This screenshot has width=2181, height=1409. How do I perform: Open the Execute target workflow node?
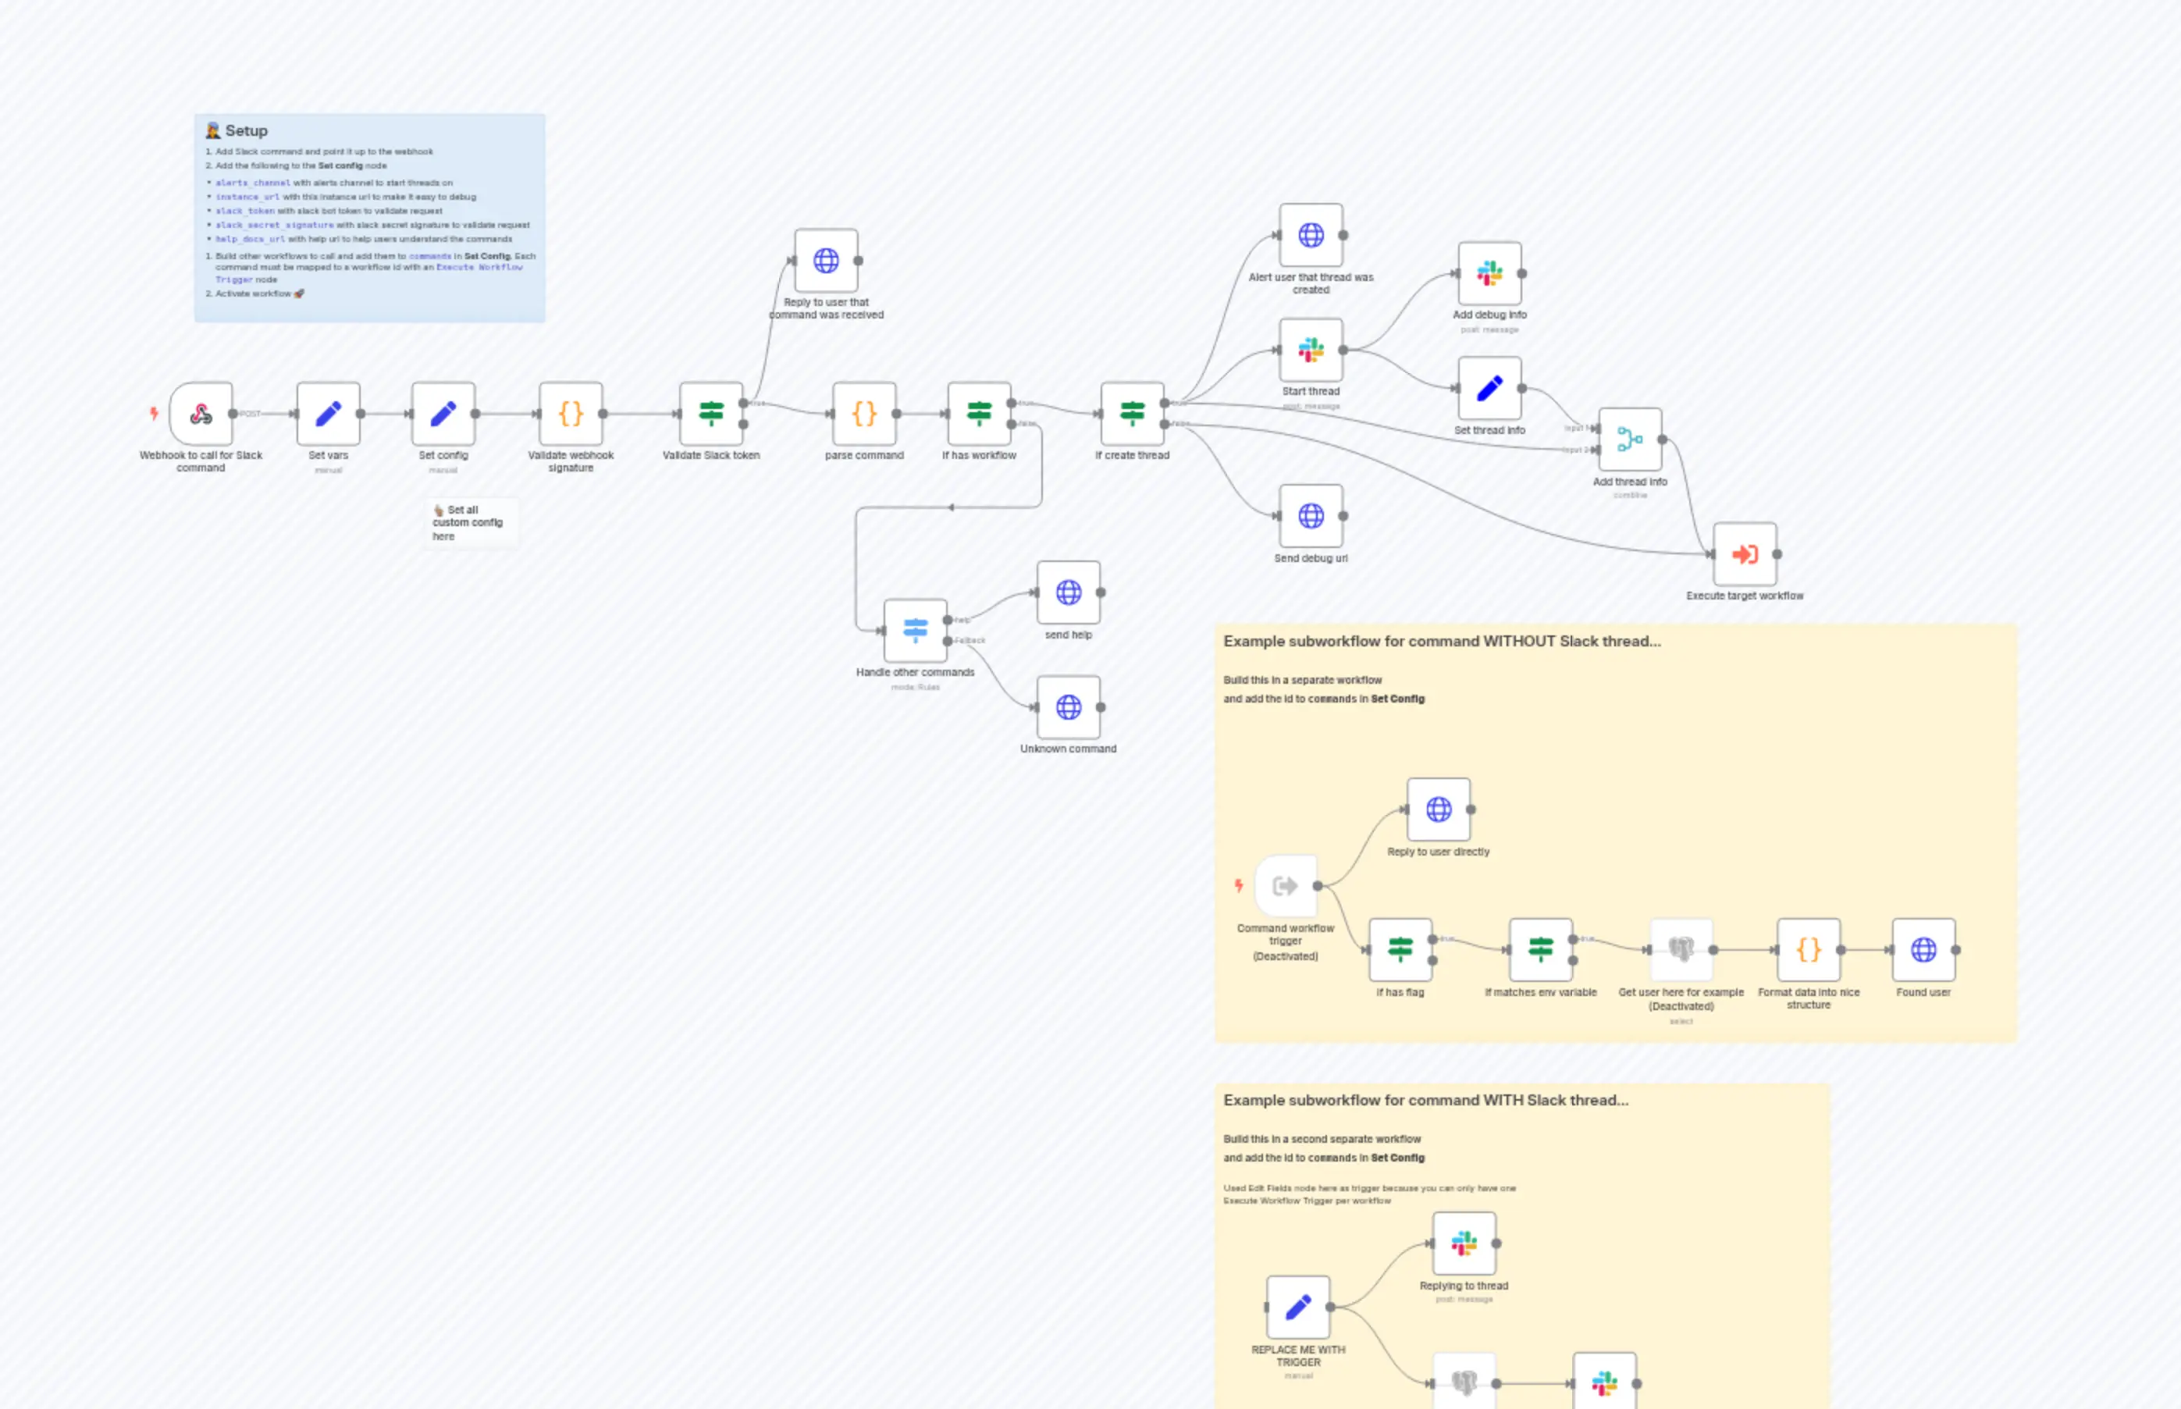(x=1745, y=553)
